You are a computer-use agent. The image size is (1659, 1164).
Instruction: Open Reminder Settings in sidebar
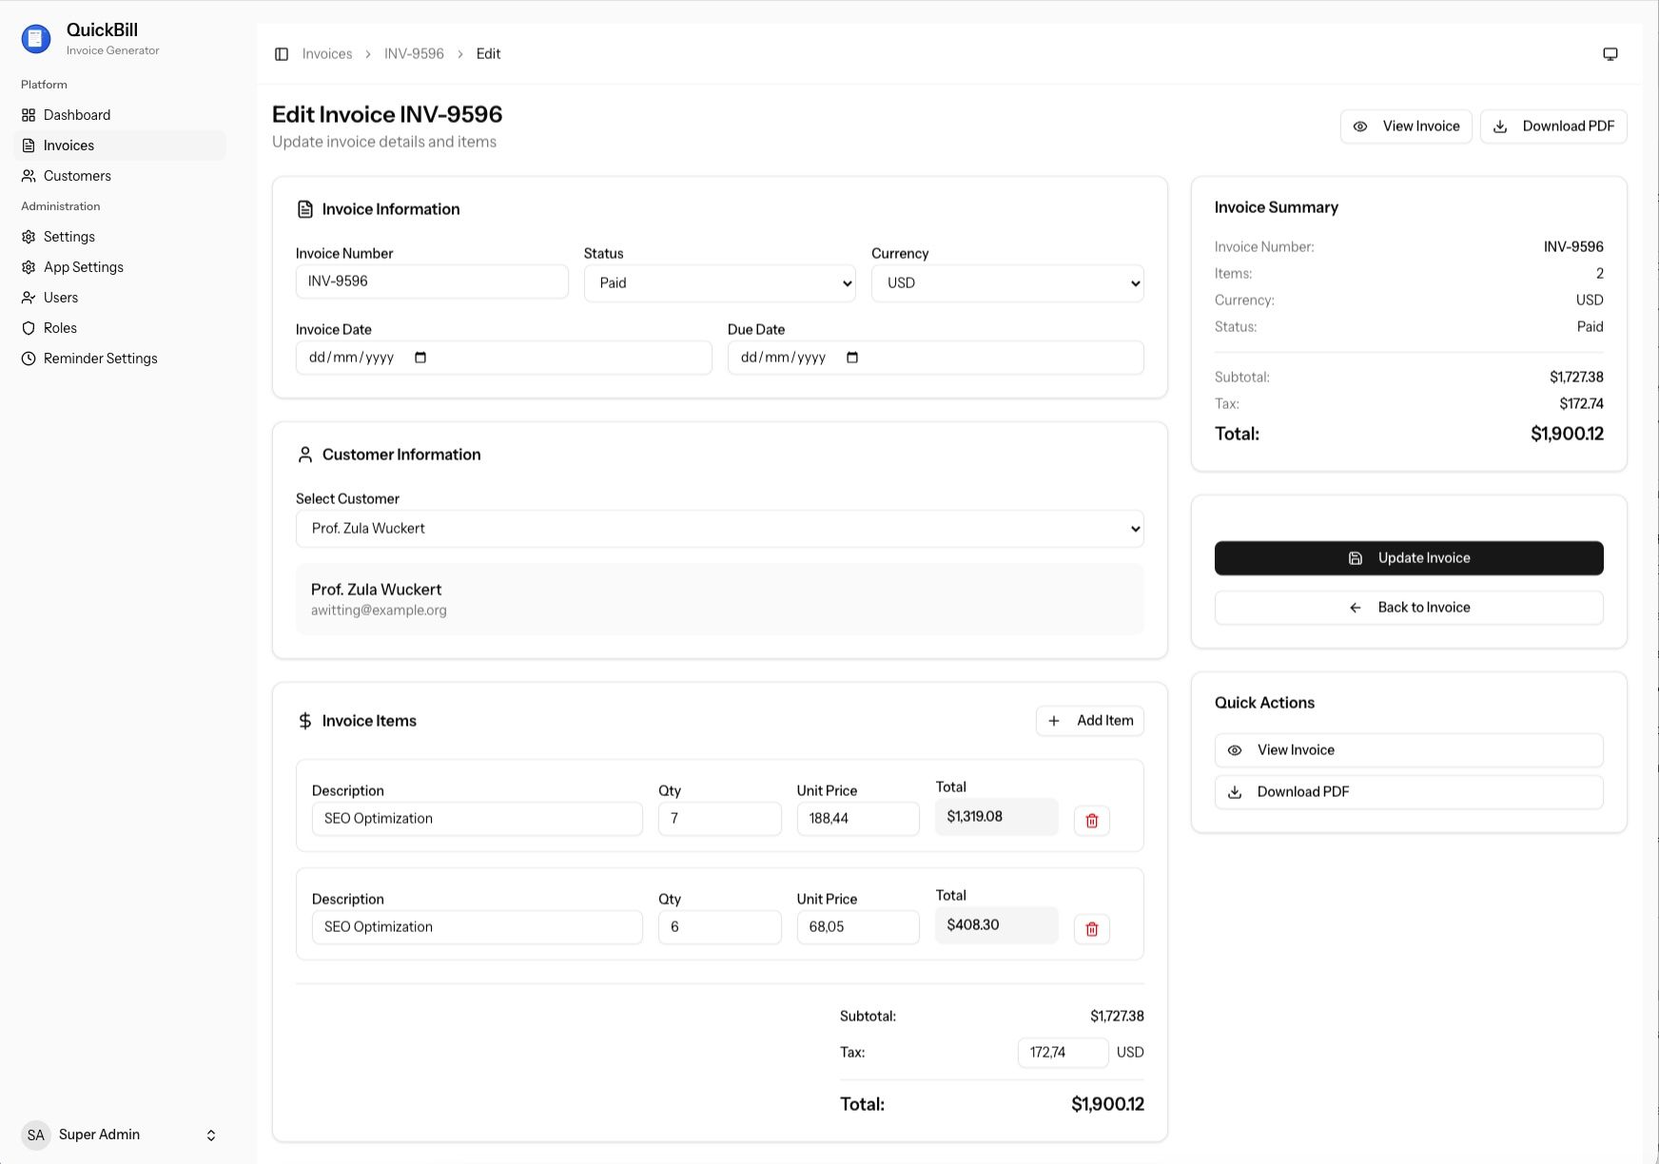pyautogui.click(x=100, y=359)
